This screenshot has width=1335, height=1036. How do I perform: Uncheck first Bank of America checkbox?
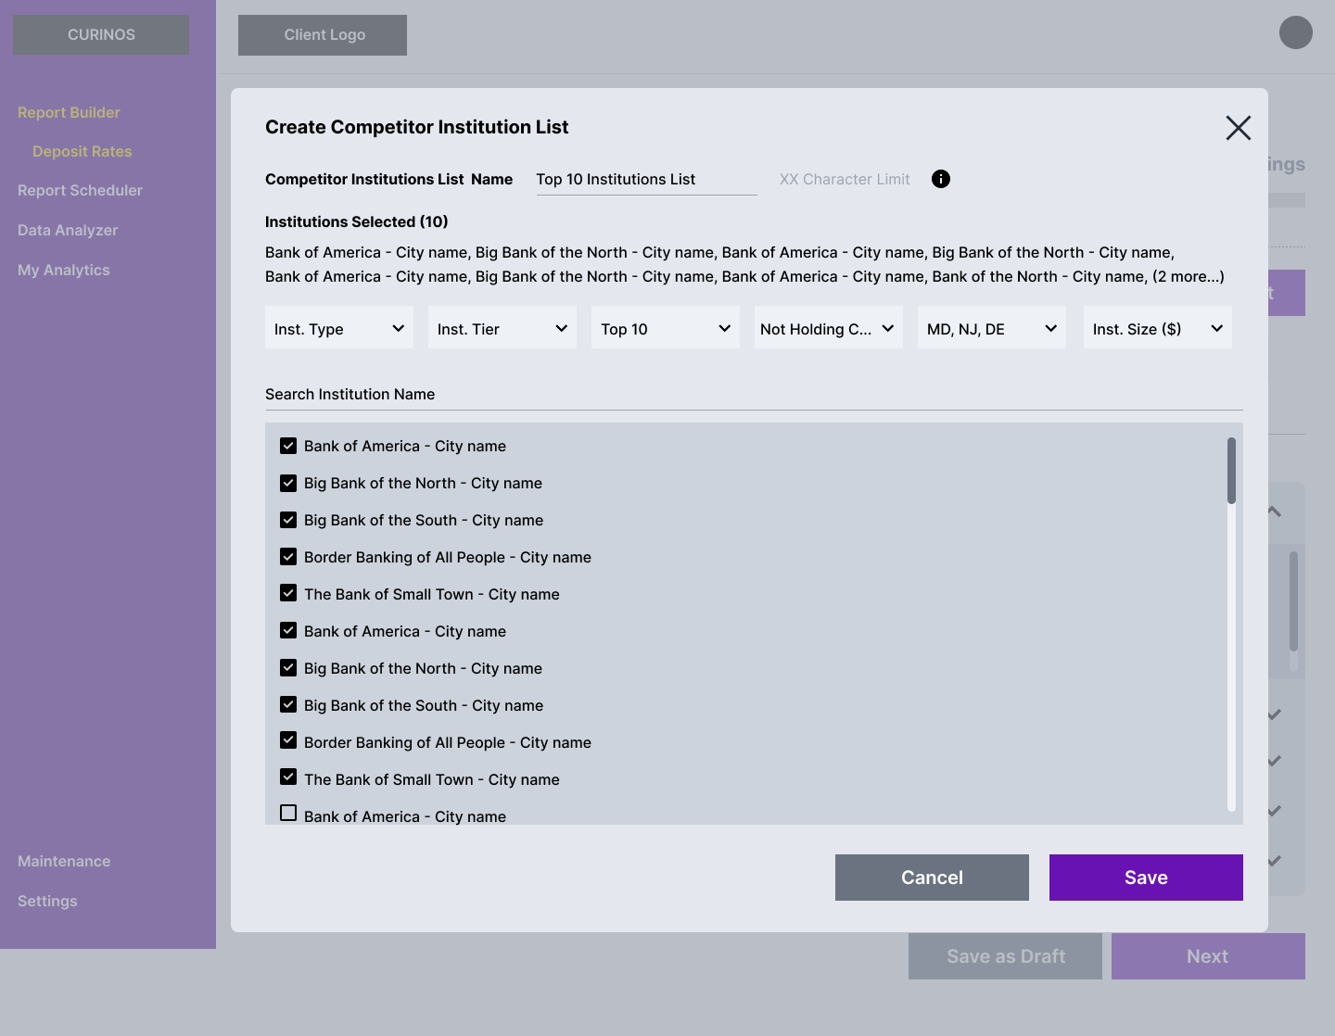[x=288, y=446]
